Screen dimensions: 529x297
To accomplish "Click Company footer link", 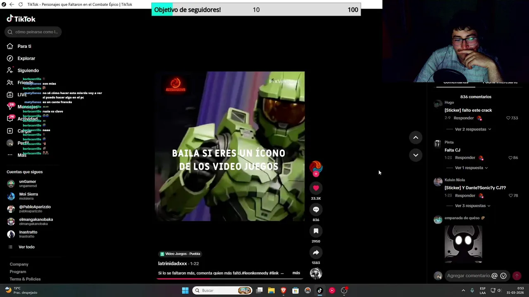I will click(x=19, y=264).
